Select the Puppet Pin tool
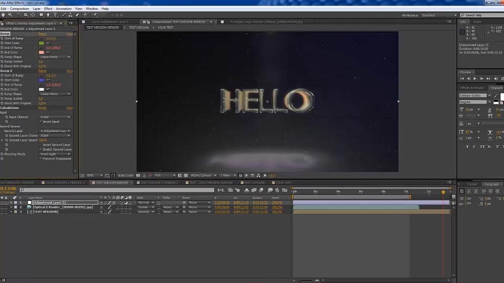This screenshot has width=504, height=283. pyautogui.click(x=95, y=15)
